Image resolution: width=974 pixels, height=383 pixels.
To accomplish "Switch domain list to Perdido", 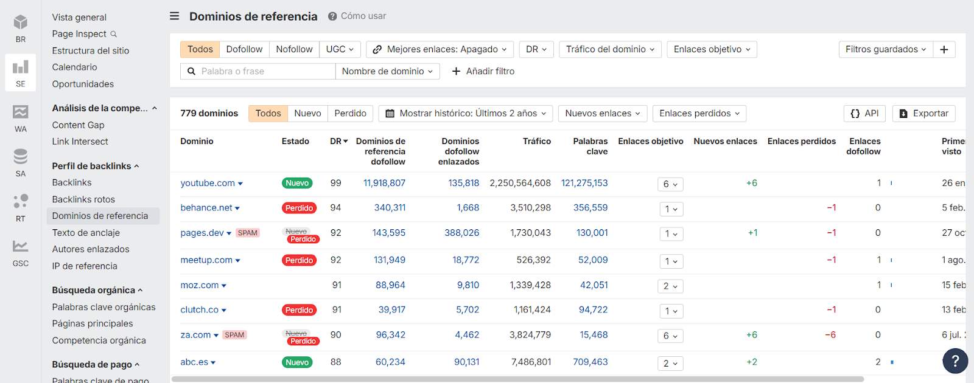I will [x=350, y=113].
